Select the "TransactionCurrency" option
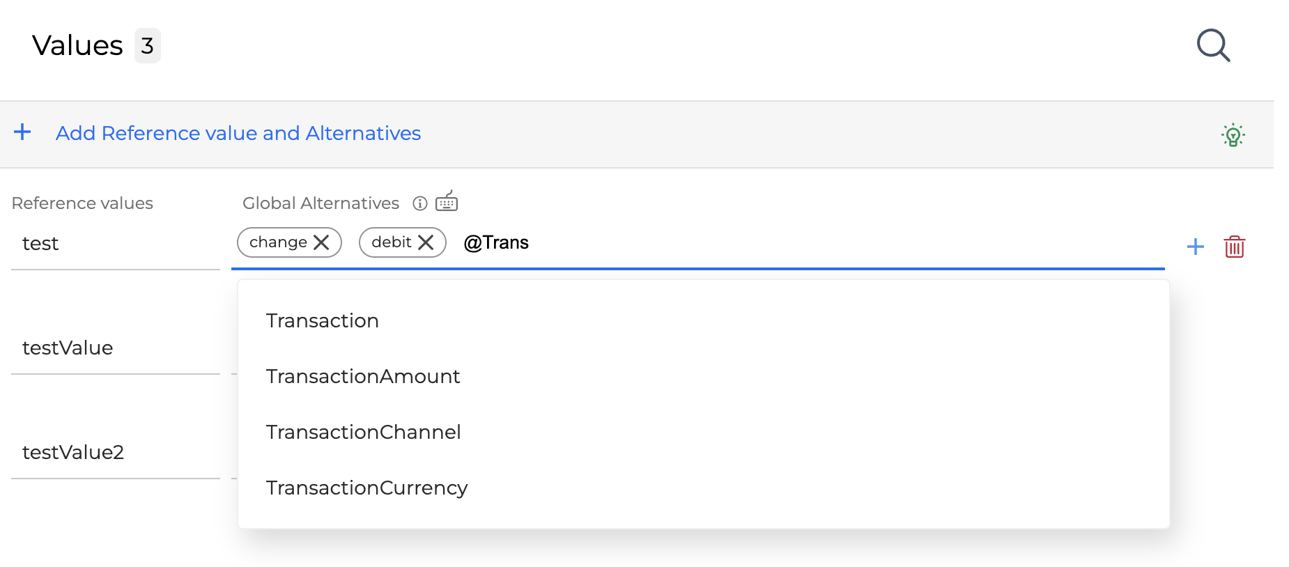Image resolution: width=1289 pixels, height=567 pixels. coord(366,488)
